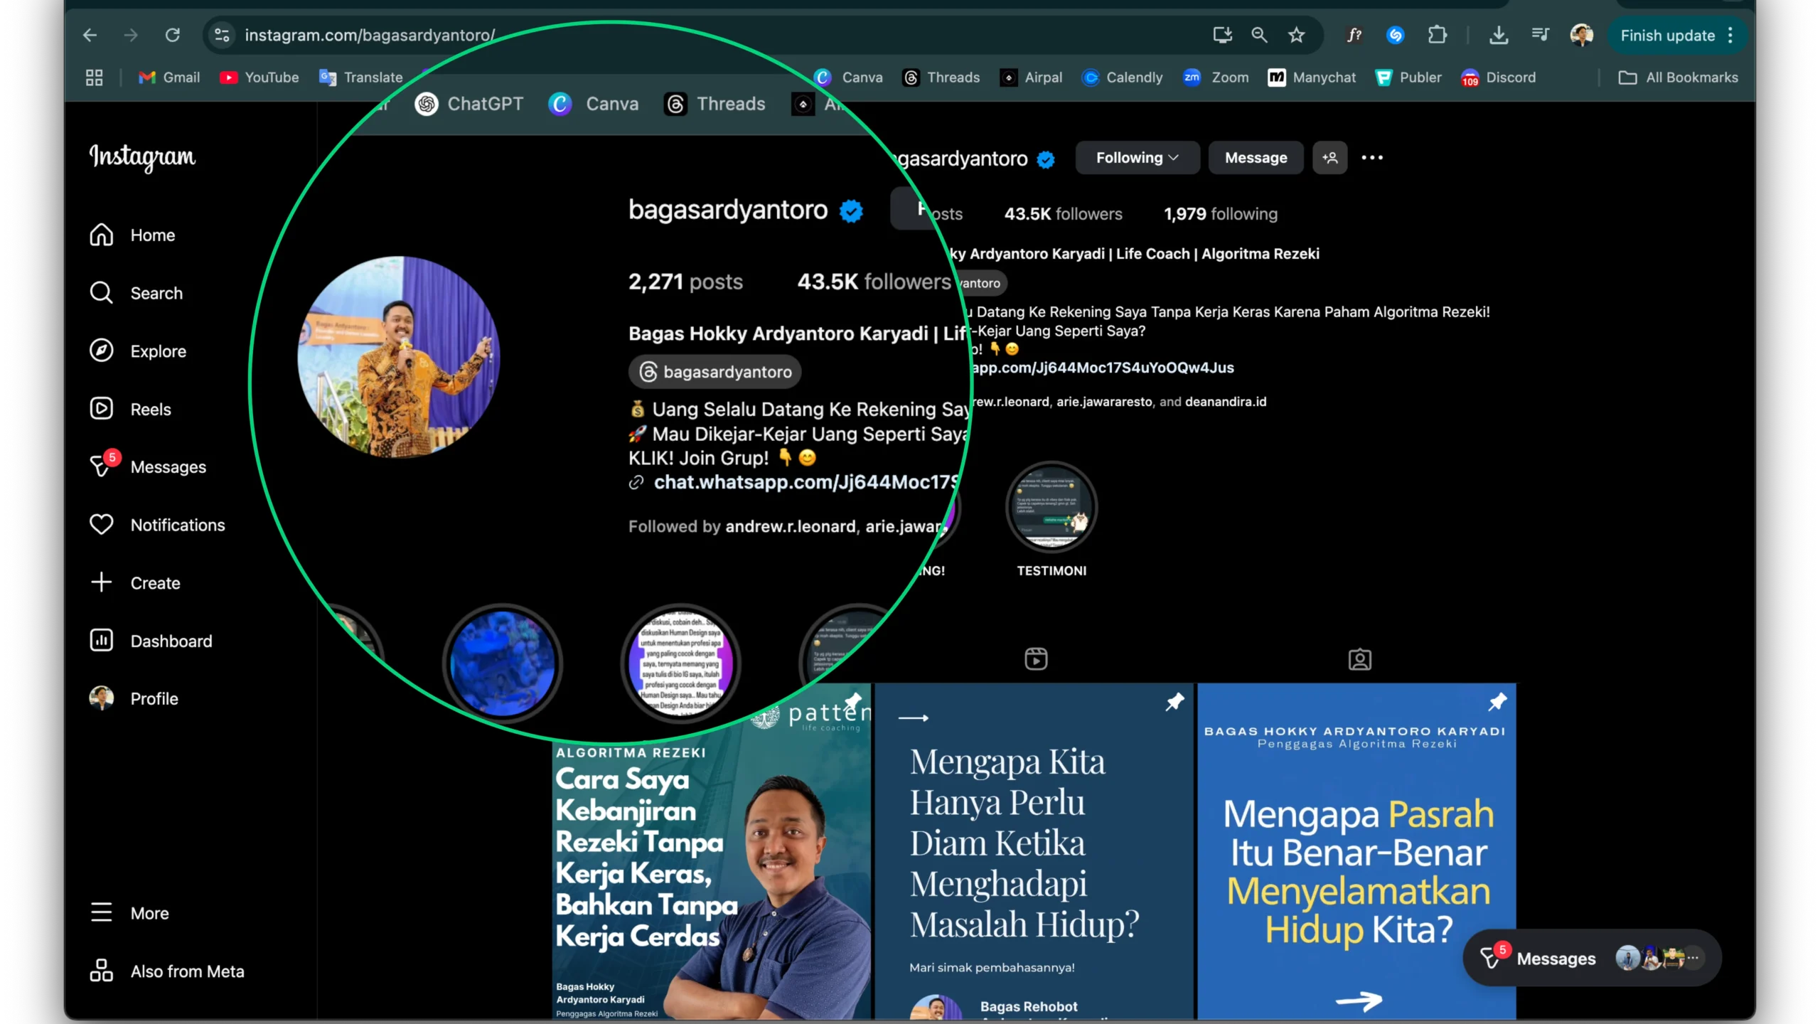1820x1024 pixels.
Task: Switch to the Reels tab icon
Action: coord(1036,659)
